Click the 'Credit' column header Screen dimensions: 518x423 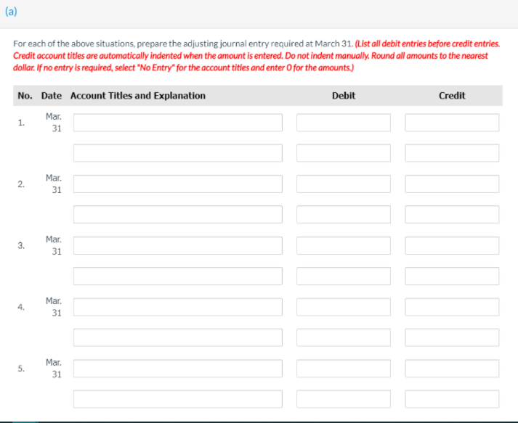click(452, 96)
